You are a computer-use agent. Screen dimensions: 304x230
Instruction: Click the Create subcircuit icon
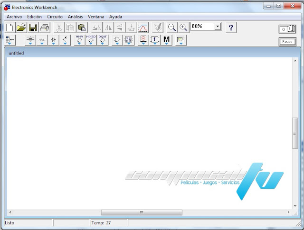point(131,28)
